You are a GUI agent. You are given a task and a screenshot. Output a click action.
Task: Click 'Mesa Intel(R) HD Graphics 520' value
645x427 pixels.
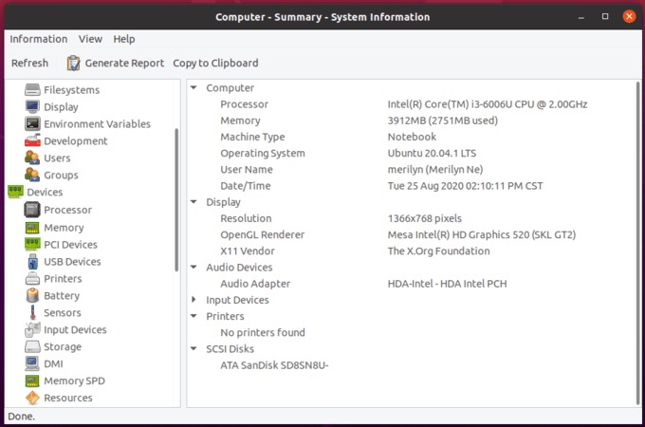point(482,234)
